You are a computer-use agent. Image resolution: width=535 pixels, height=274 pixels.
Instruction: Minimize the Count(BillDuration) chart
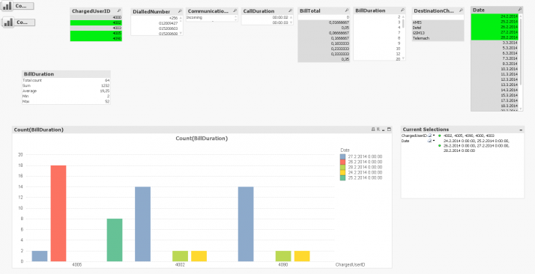pos(383,130)
